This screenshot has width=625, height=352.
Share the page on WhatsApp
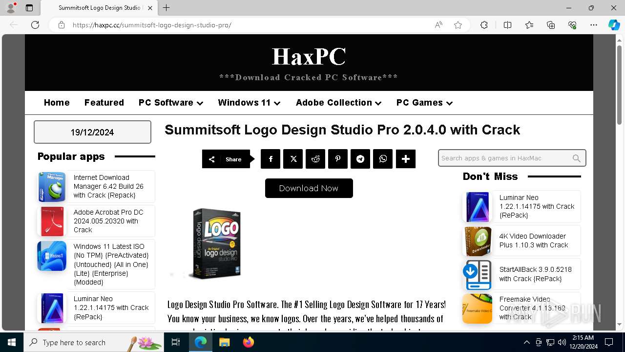tap(383, 159)
